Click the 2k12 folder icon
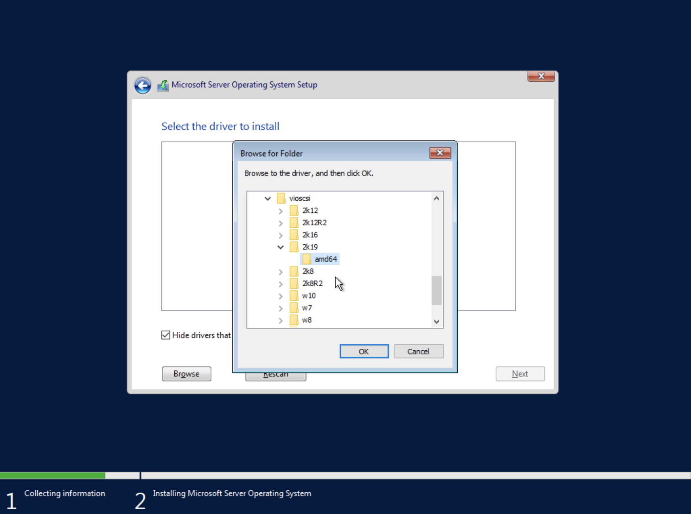691x514 pixels. pyautogui.click(x=294, y=210)
